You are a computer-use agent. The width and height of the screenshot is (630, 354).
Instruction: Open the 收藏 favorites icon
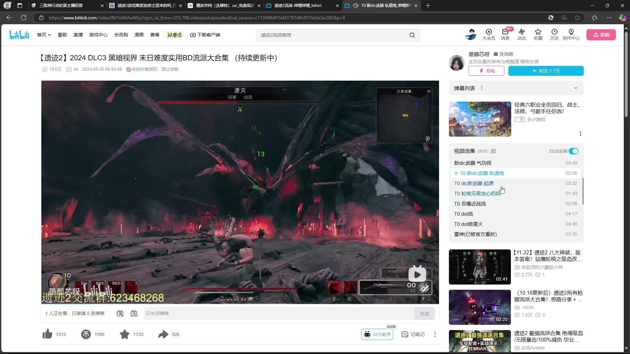click(538, 34)
